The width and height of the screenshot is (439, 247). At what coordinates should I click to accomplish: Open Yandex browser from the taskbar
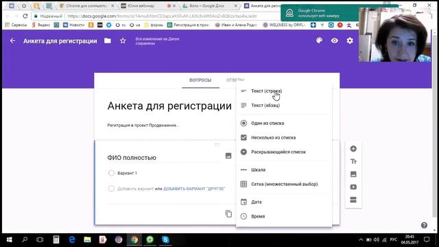click(103, 239)
